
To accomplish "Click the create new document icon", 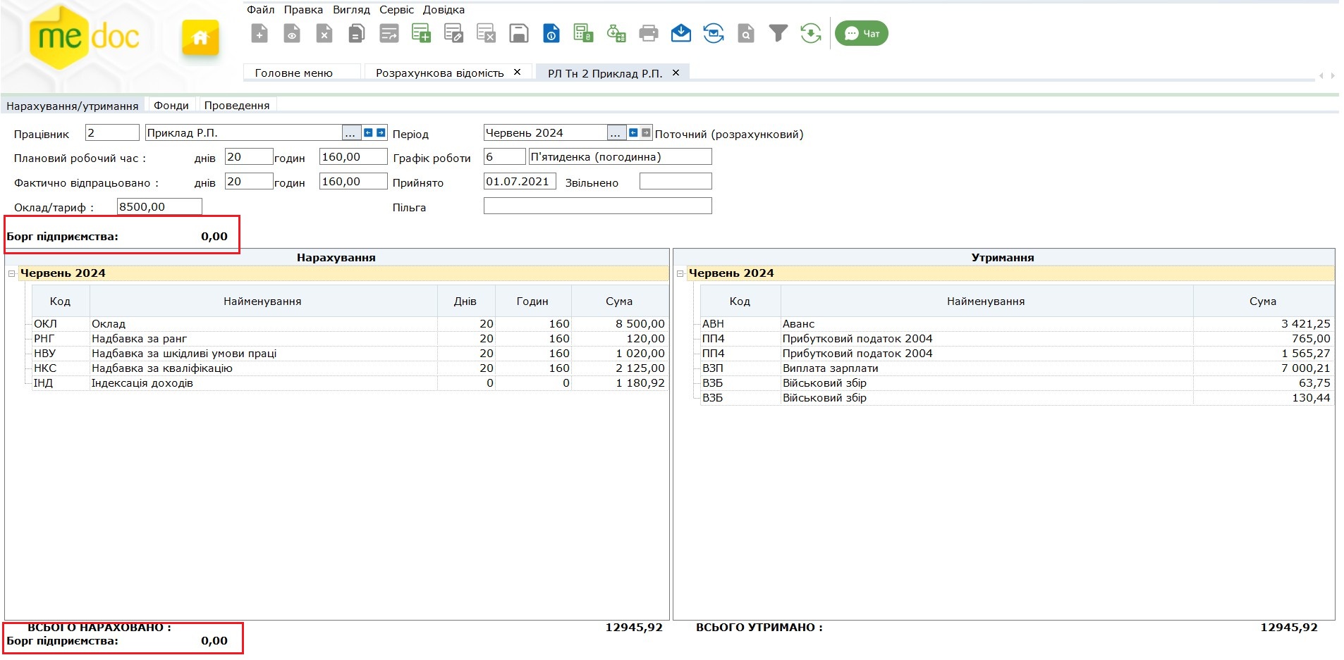I will [x=259, y=33].
